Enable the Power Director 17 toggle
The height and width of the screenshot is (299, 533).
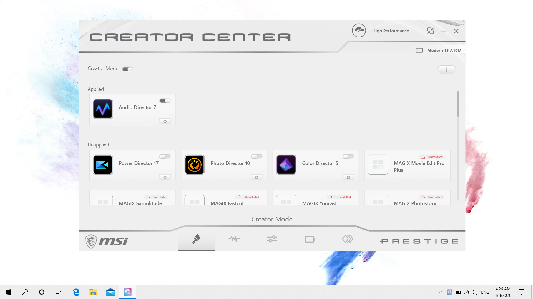[x=165, y=157]
